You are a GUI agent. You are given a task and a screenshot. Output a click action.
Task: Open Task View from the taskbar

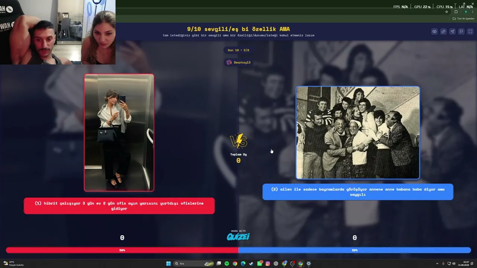pos(219,264)
